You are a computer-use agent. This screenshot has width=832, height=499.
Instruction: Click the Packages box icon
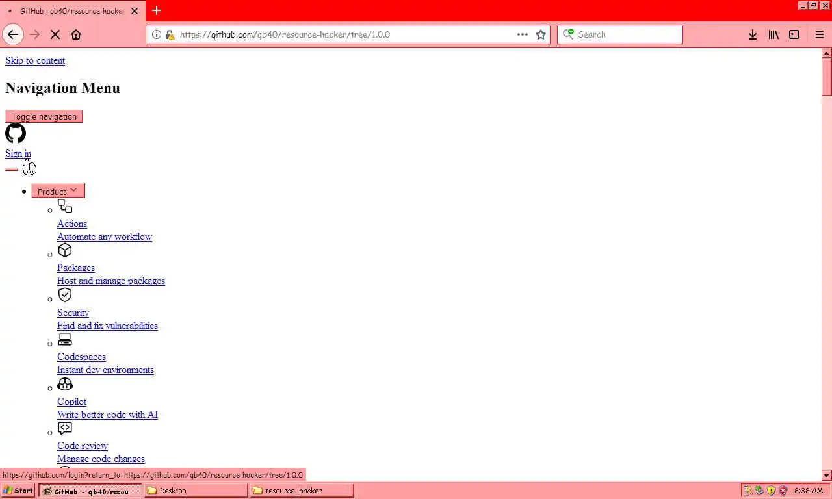coord(65,250)
